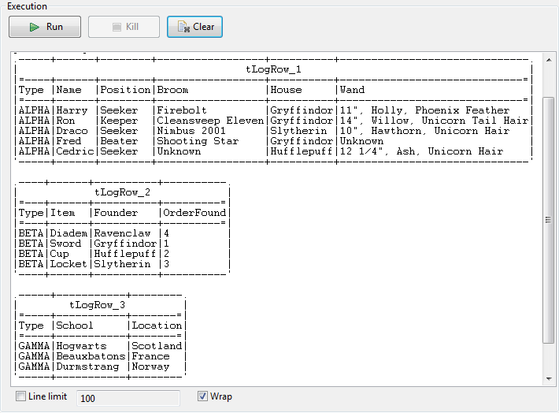
Task: Click the Keeper position cell
Action: click(x=119, y=121)
